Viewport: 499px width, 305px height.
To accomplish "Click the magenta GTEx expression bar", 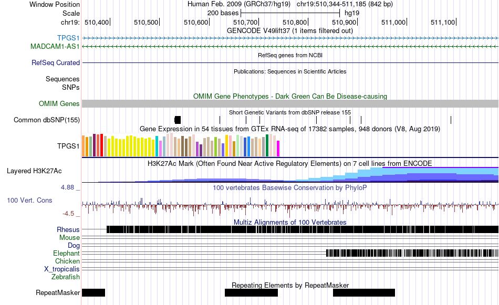I will pos(278,149).
